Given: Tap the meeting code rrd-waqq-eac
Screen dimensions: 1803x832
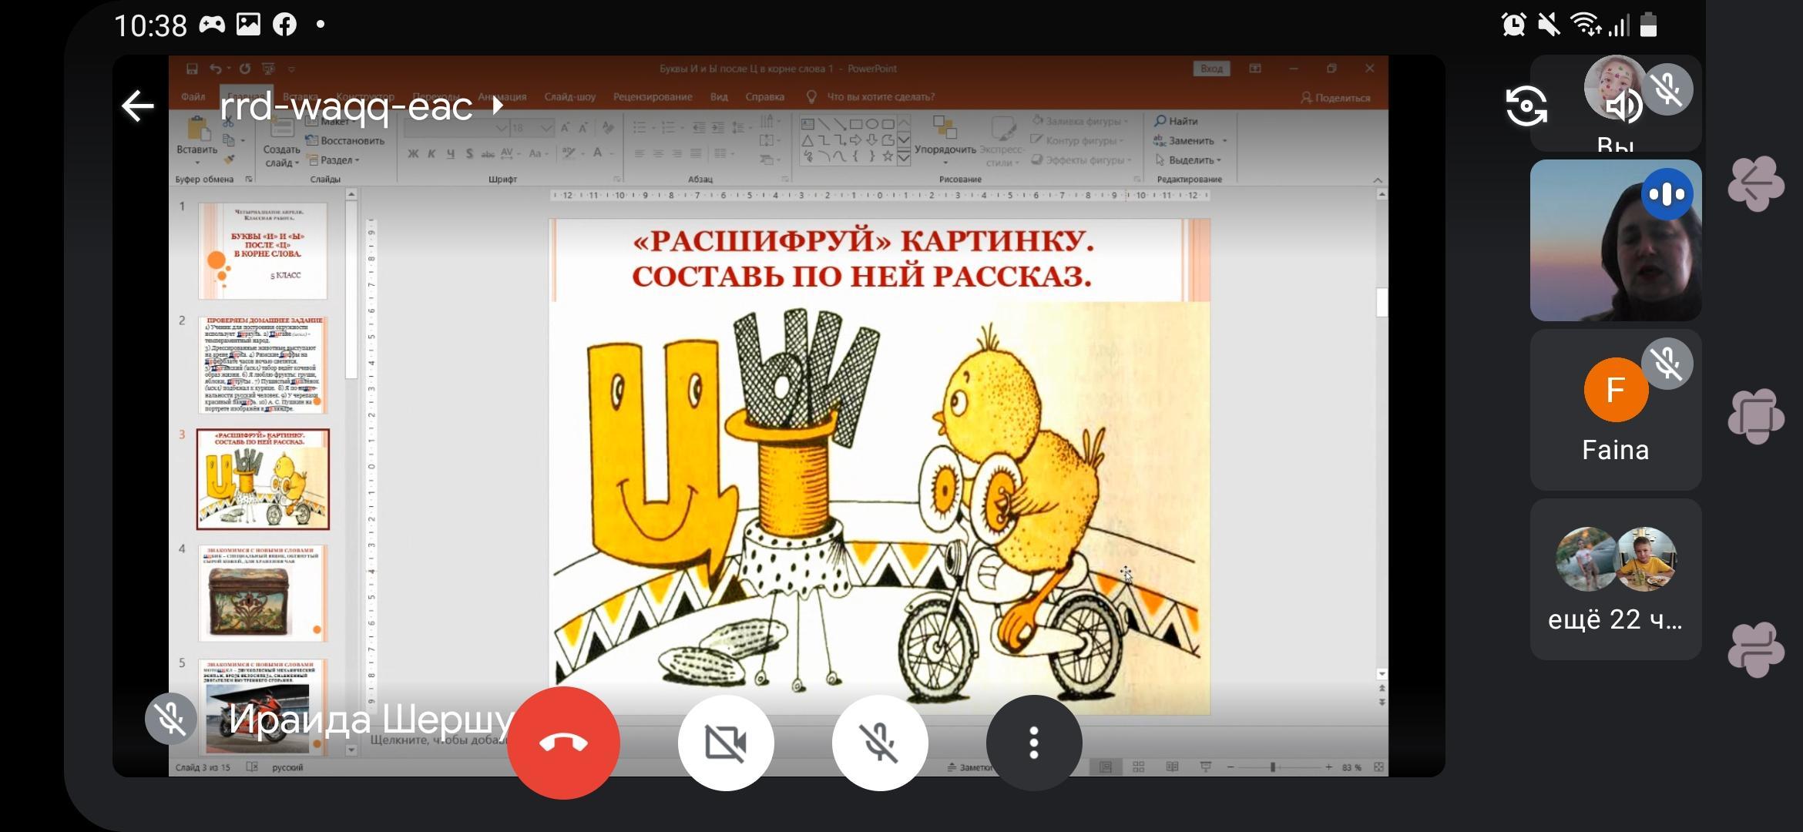Looking at the screenshot, I should (x=347, y=106).
